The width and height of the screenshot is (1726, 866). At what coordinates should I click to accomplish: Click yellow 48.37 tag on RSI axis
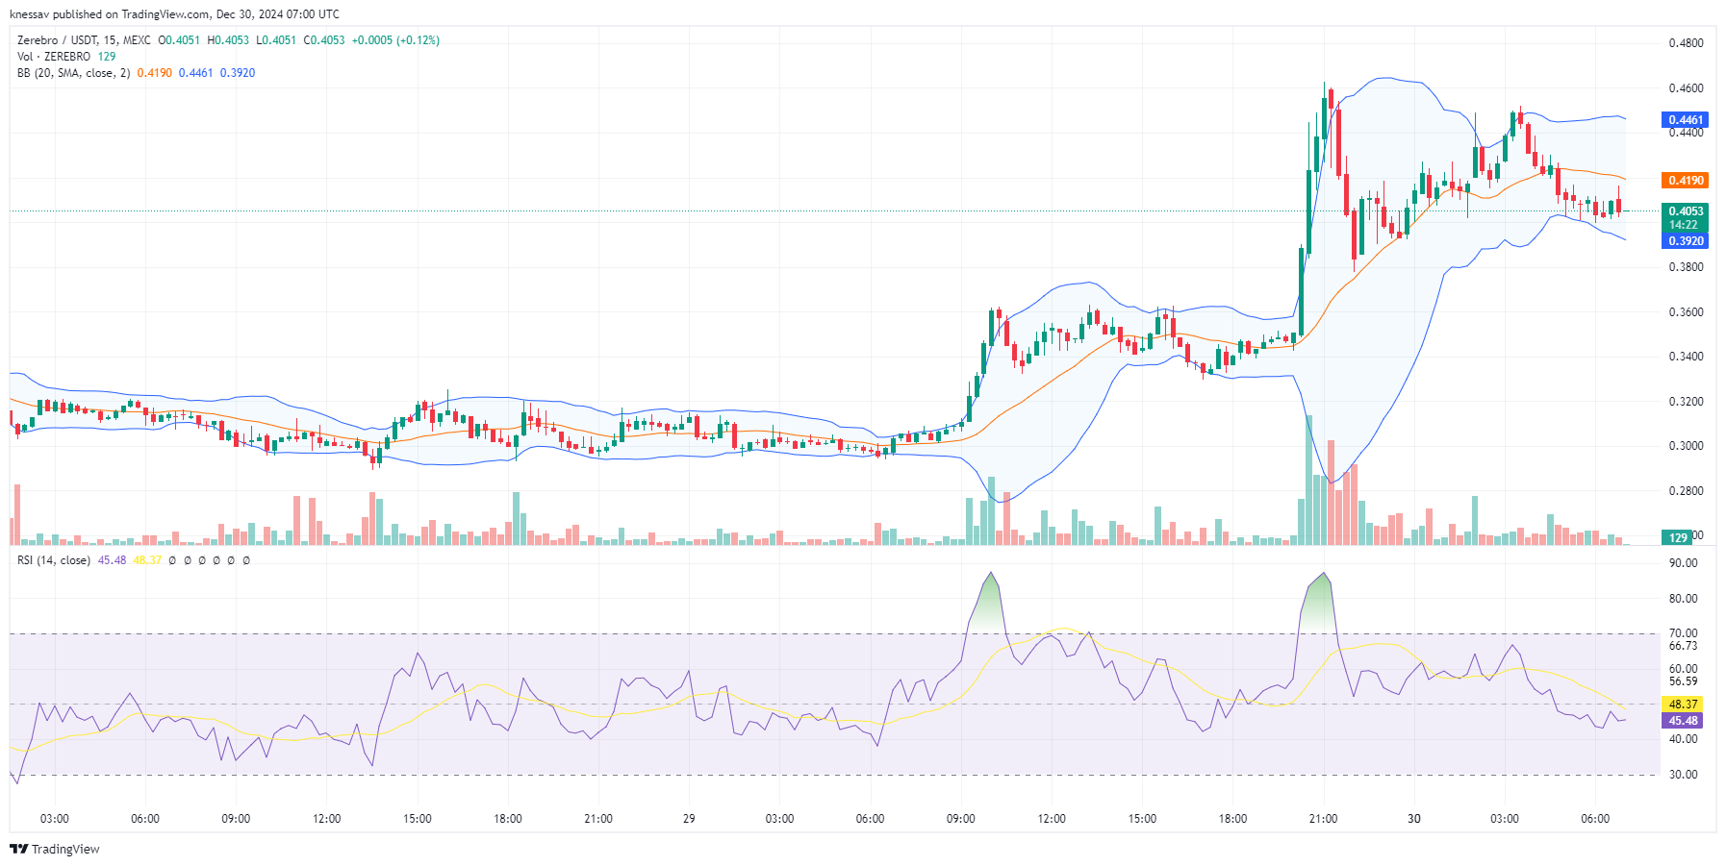point(1683,705)
